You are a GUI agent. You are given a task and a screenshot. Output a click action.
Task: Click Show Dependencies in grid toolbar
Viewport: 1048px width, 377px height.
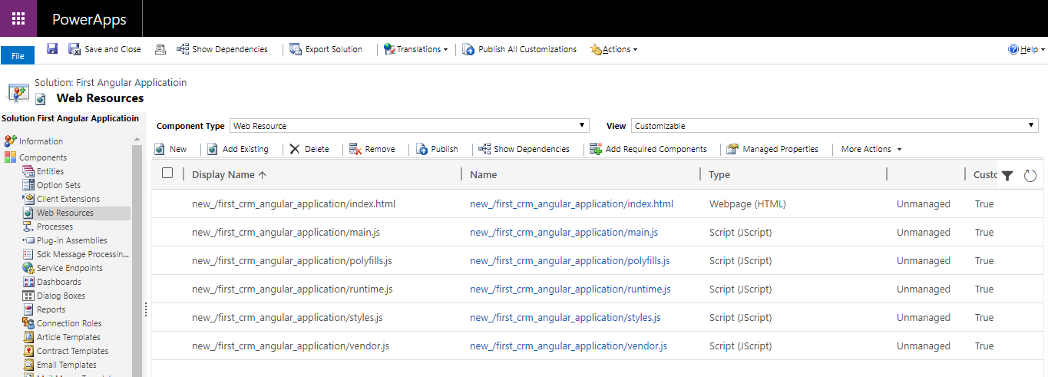pos(524,149)
